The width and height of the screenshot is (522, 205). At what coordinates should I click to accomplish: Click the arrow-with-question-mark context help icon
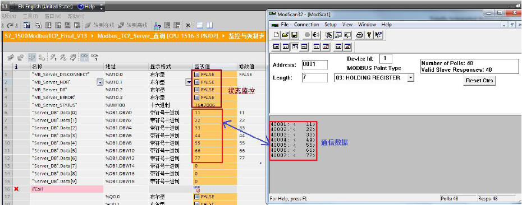pyautogui.click(x=378, y=34)
